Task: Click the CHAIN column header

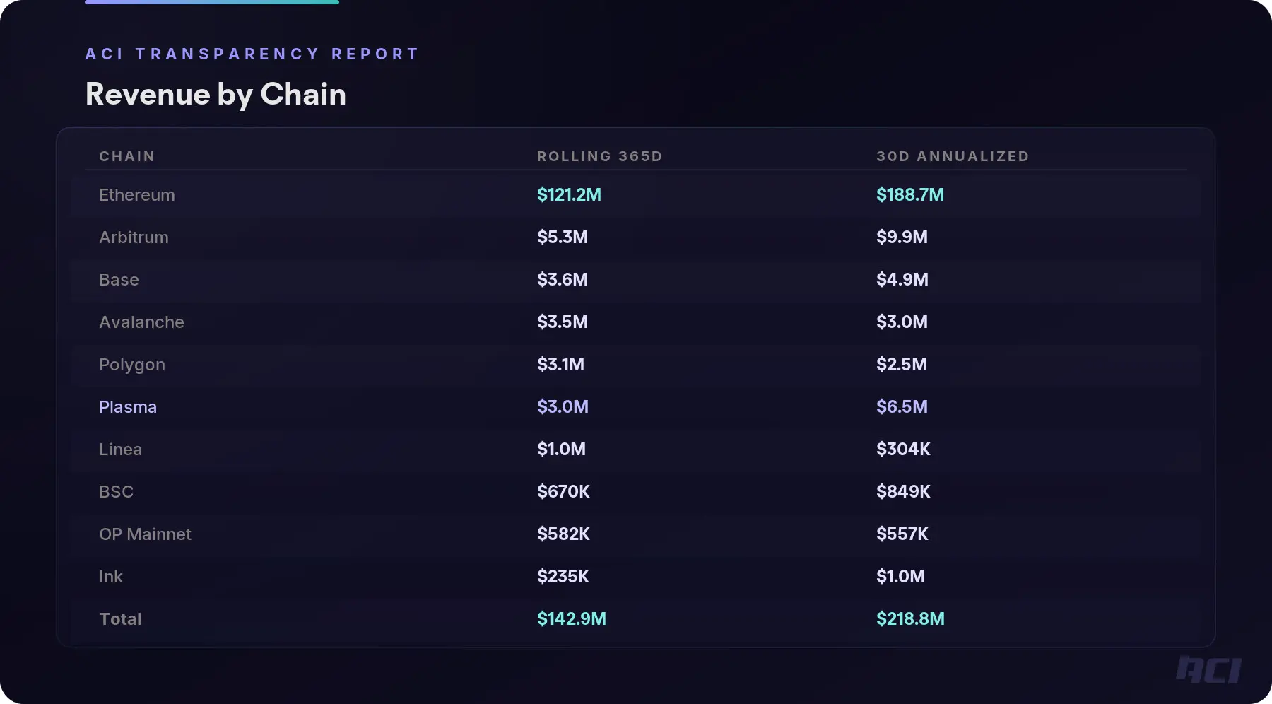Action: 127,156
